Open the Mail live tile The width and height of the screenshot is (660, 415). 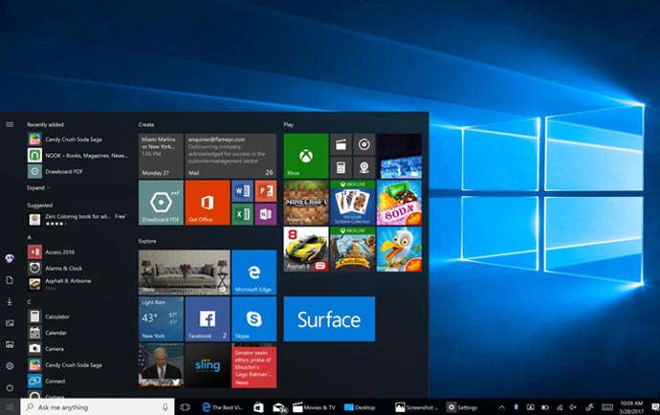click(x=231, y=156)
